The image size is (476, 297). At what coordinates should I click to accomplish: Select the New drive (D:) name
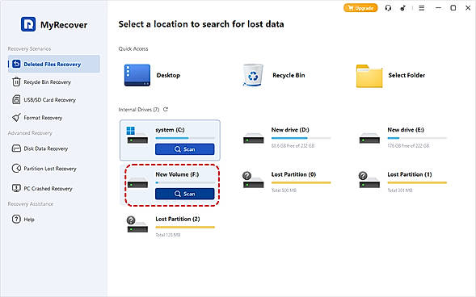(x=290, y=130)
